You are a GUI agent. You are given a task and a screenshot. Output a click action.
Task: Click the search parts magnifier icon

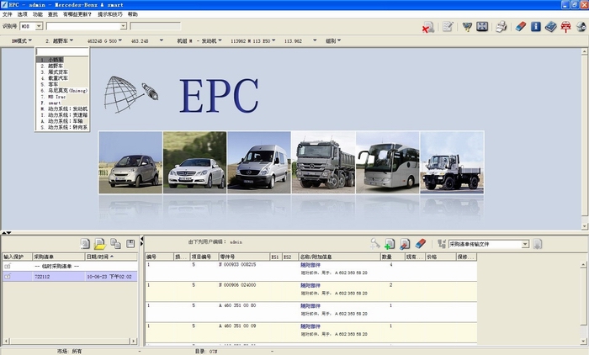tap(374, 244)
